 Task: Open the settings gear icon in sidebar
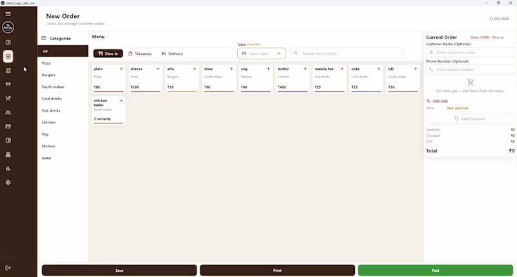8,183
